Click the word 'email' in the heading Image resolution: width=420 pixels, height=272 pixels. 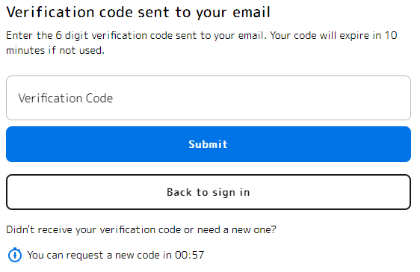click(251, 12)
